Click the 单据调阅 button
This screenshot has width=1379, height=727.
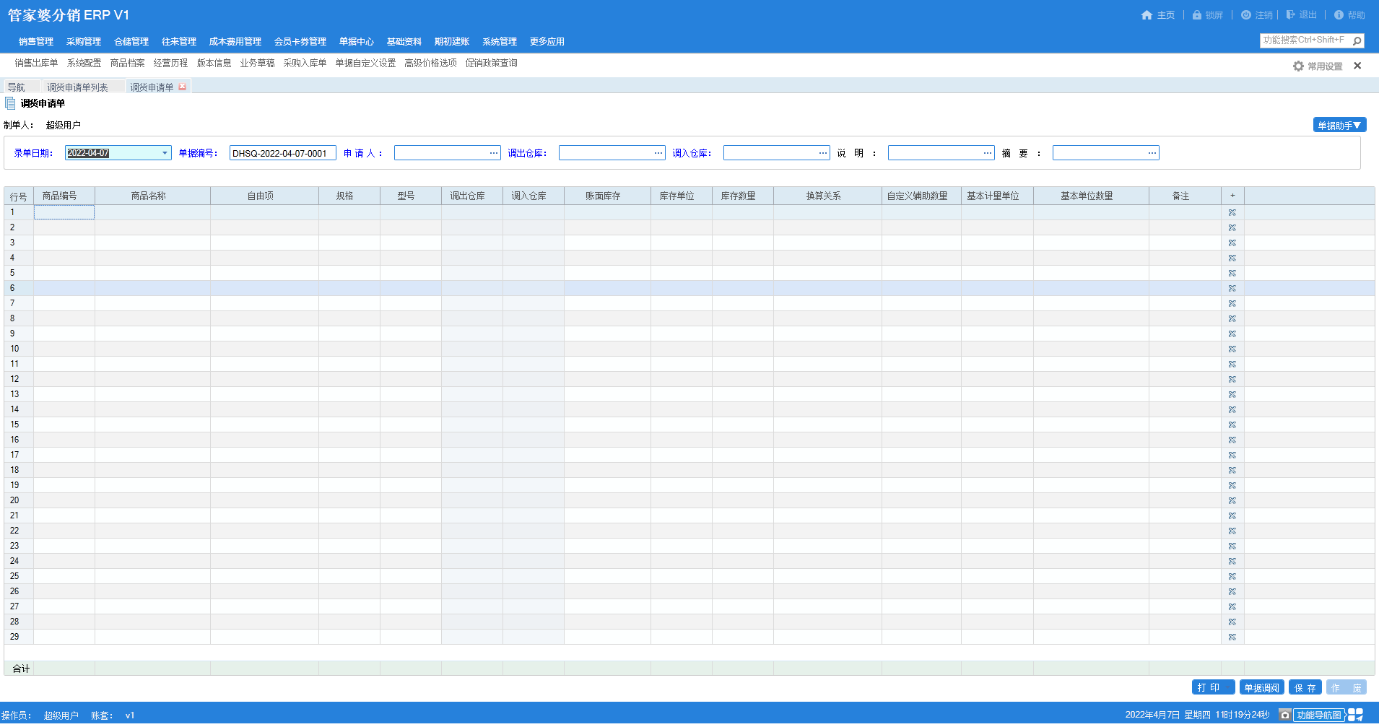point(1262,687)
